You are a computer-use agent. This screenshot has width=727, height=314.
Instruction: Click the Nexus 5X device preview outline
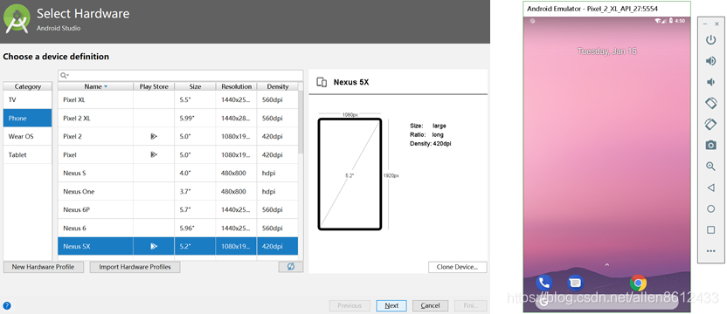350,174
